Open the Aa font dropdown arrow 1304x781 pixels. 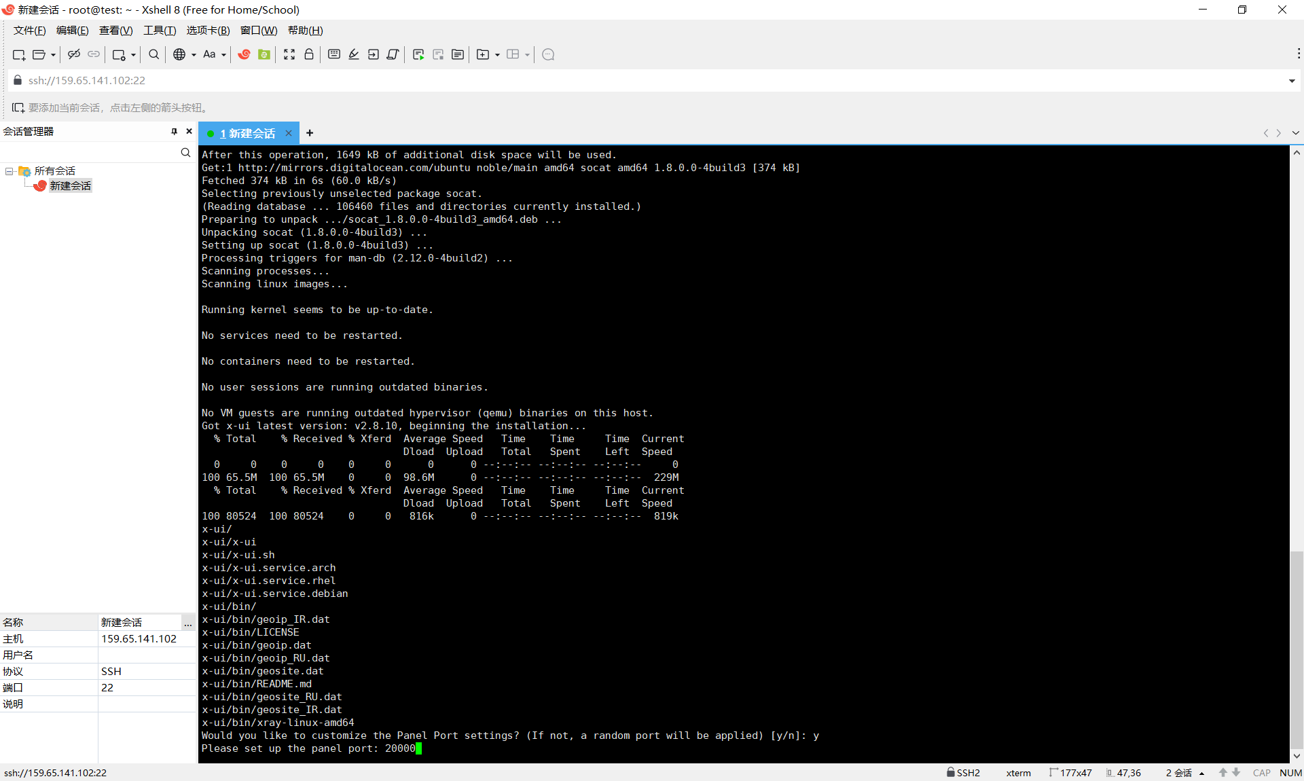point(223,55)
